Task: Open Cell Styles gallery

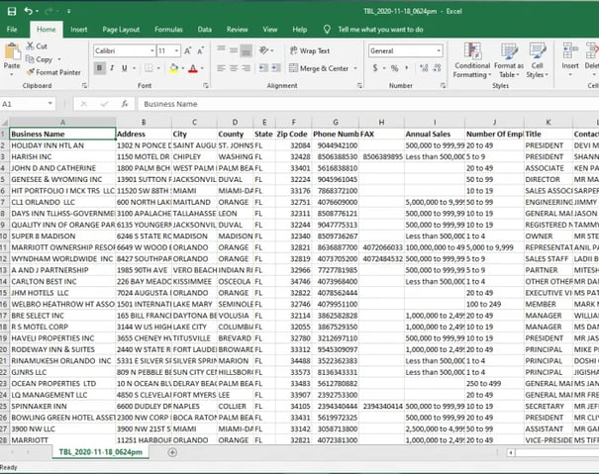Action: click(537, 60)
